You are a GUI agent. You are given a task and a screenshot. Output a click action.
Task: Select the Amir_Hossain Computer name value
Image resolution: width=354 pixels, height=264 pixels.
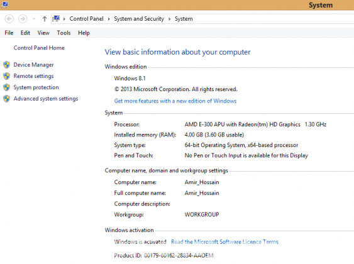(x=202, y=182)
